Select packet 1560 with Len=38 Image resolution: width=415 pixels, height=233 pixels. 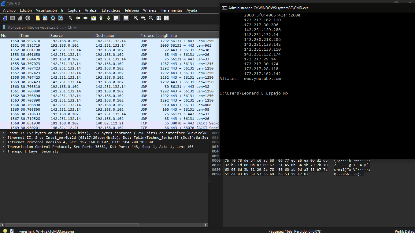(x=110, y=86)
